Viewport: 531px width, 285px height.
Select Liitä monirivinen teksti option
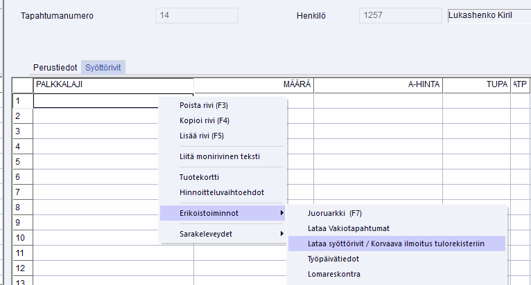[x=220, y=156]
